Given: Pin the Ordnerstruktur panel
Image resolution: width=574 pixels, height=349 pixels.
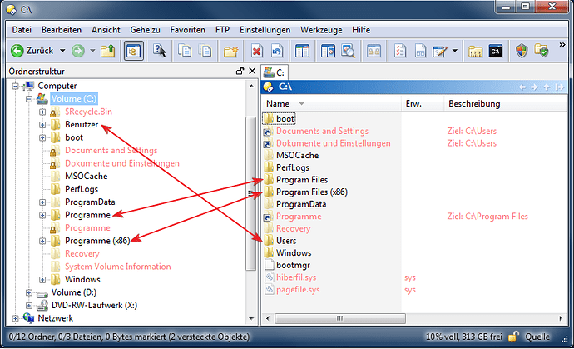Looking at the screenshot, I should pos(240,72).
